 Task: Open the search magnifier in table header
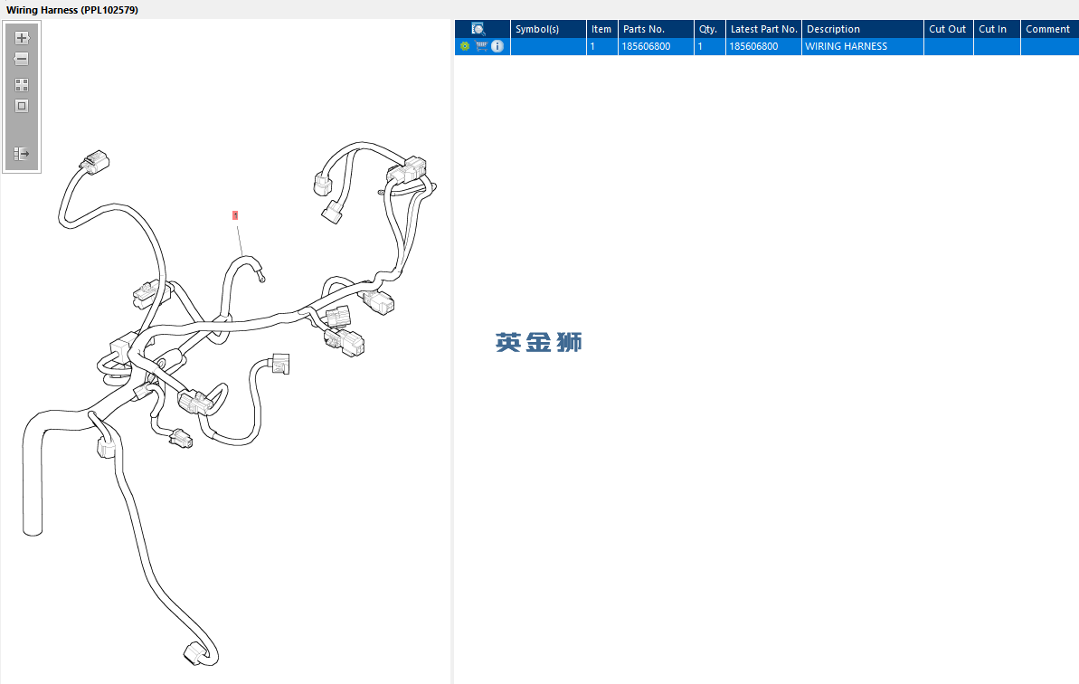(x=478, y=29)
